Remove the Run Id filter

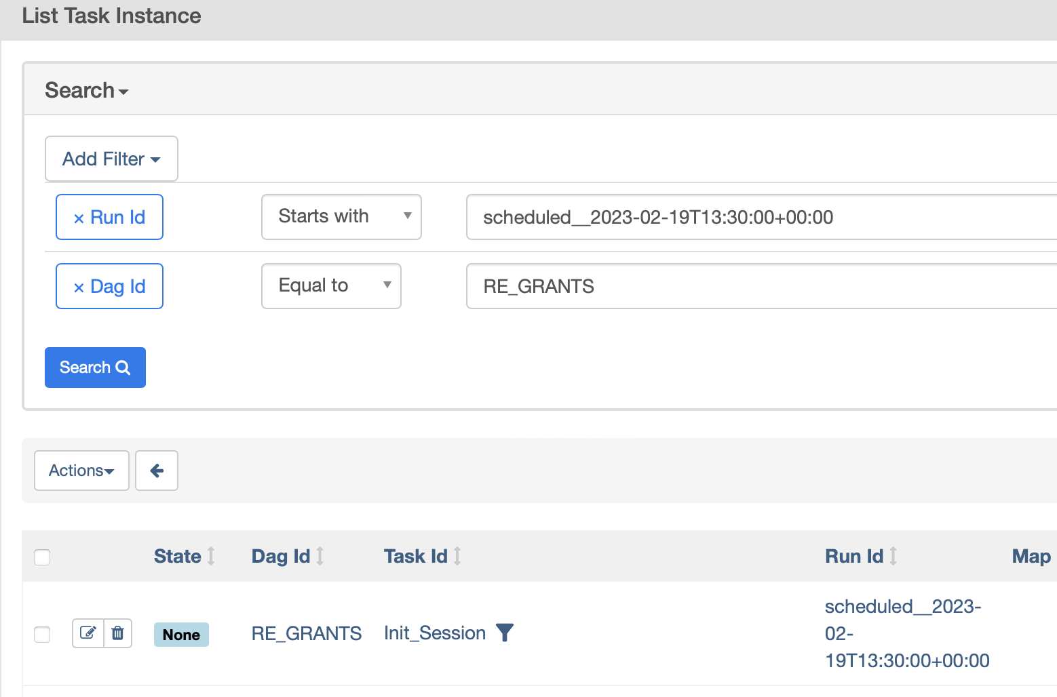pos(109,217)
